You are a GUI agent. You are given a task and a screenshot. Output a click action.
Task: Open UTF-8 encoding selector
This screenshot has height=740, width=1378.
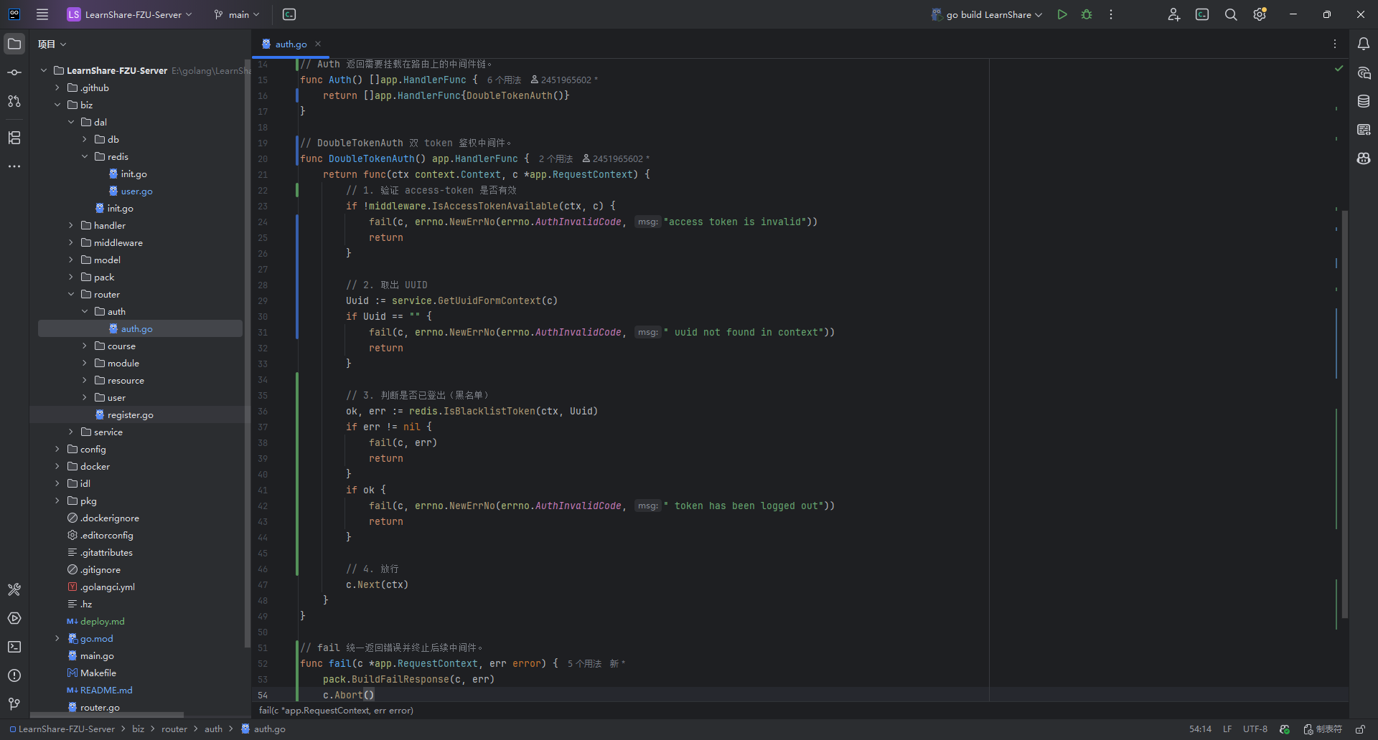tap(1255, 729)
